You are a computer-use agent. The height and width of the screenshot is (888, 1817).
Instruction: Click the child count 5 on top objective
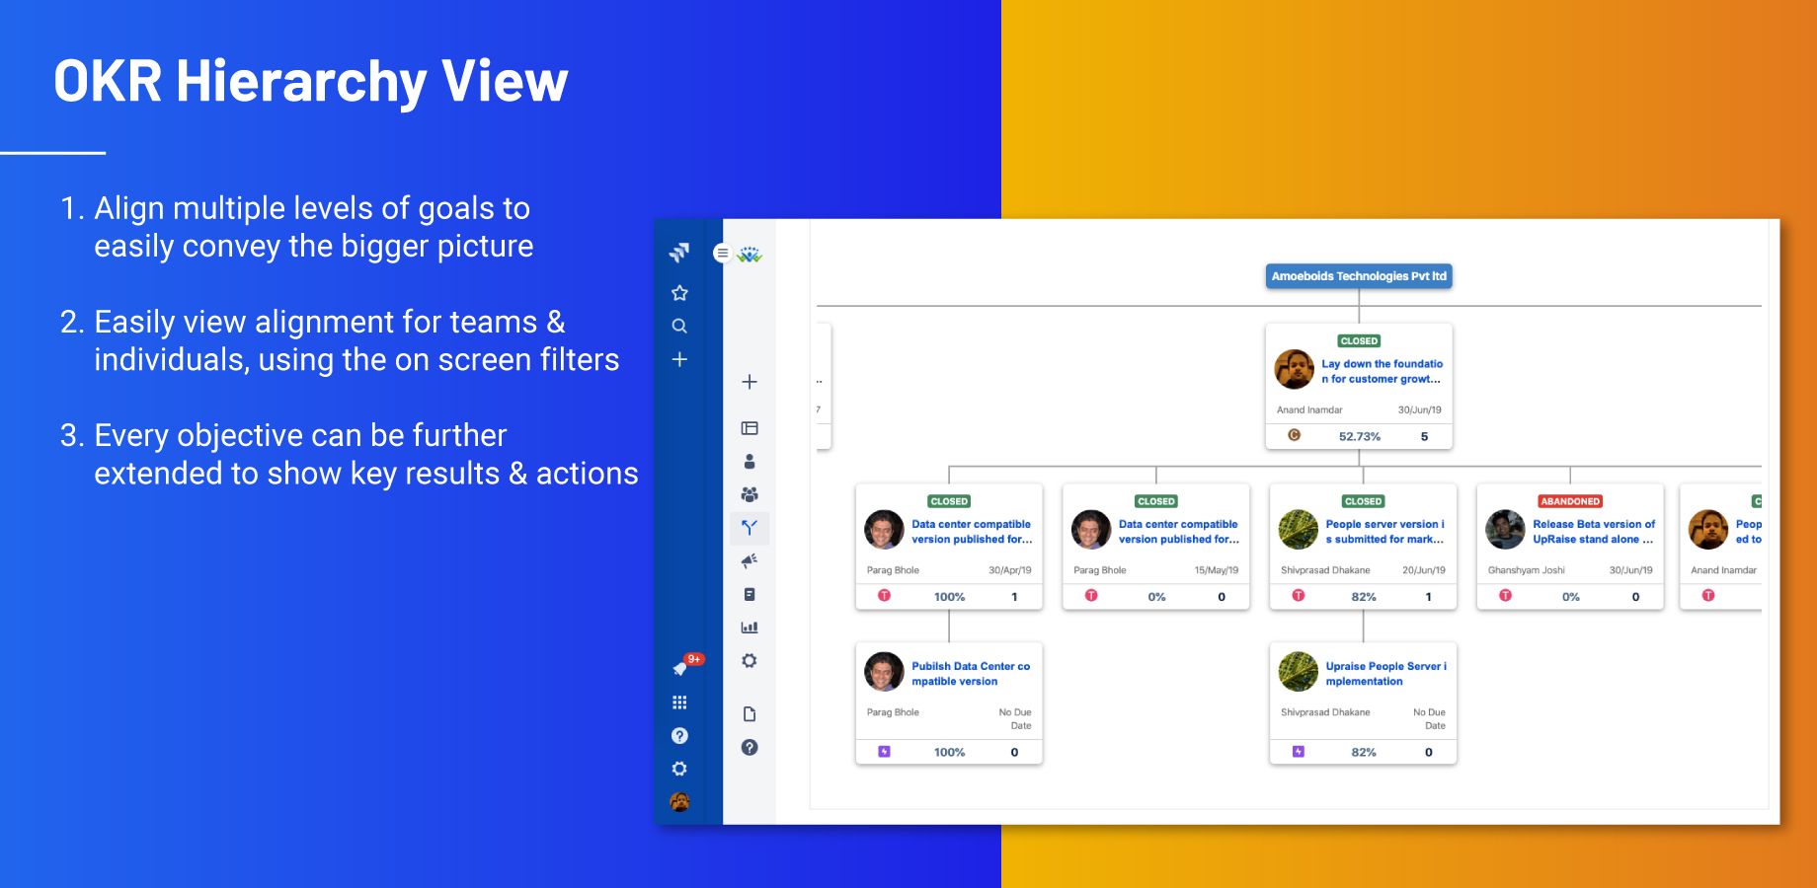pos(1424,436)
